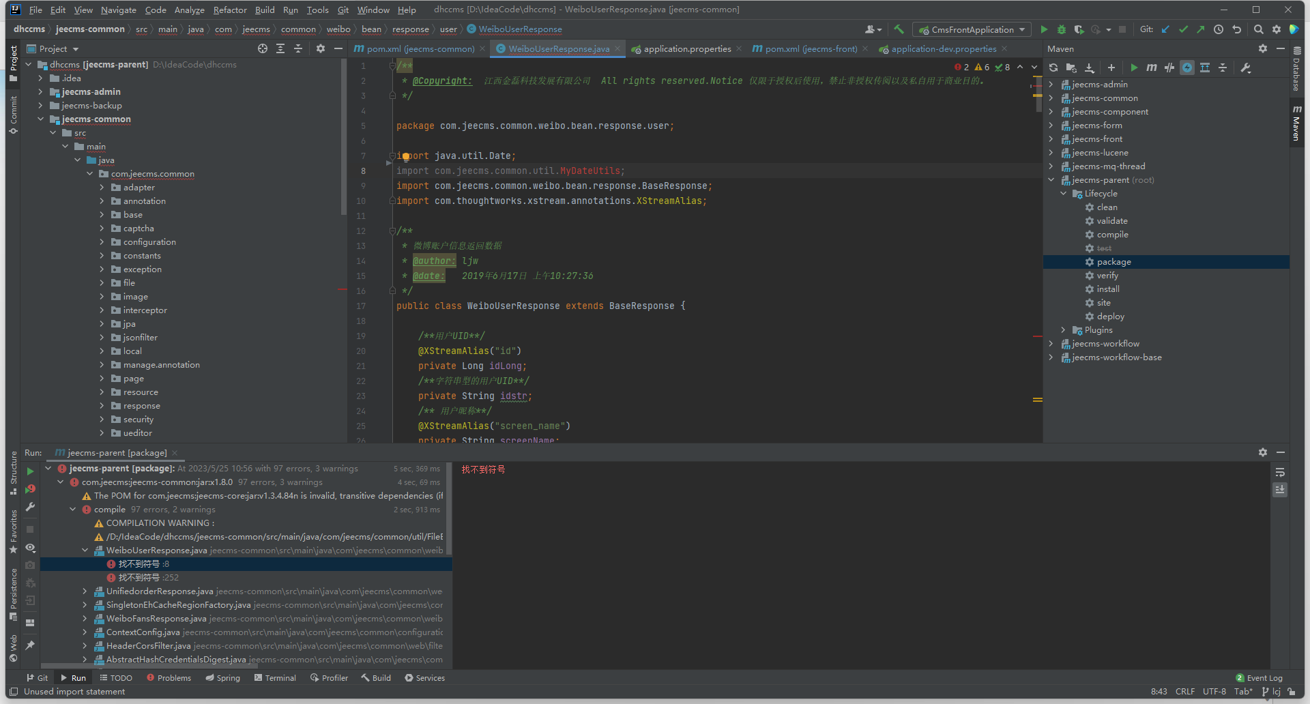Click Git Commit checkmark icon

click(1183, 29)
